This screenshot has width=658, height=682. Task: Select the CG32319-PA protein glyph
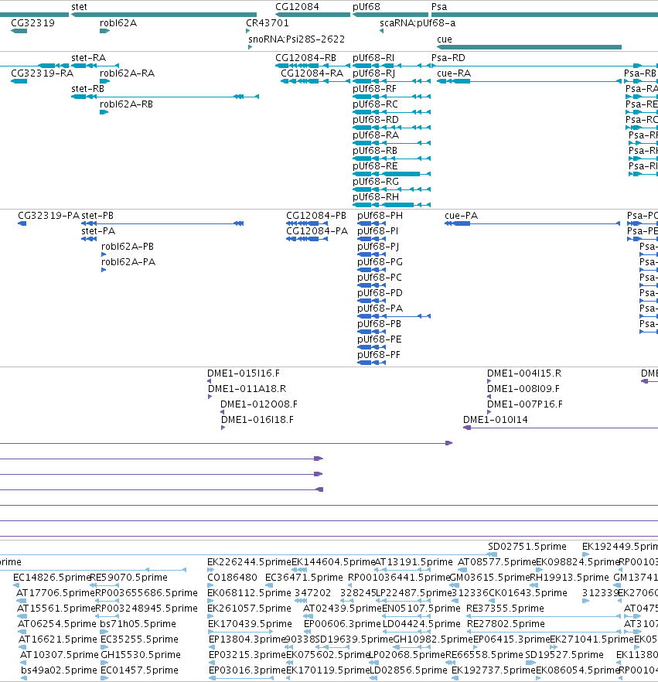22,223
